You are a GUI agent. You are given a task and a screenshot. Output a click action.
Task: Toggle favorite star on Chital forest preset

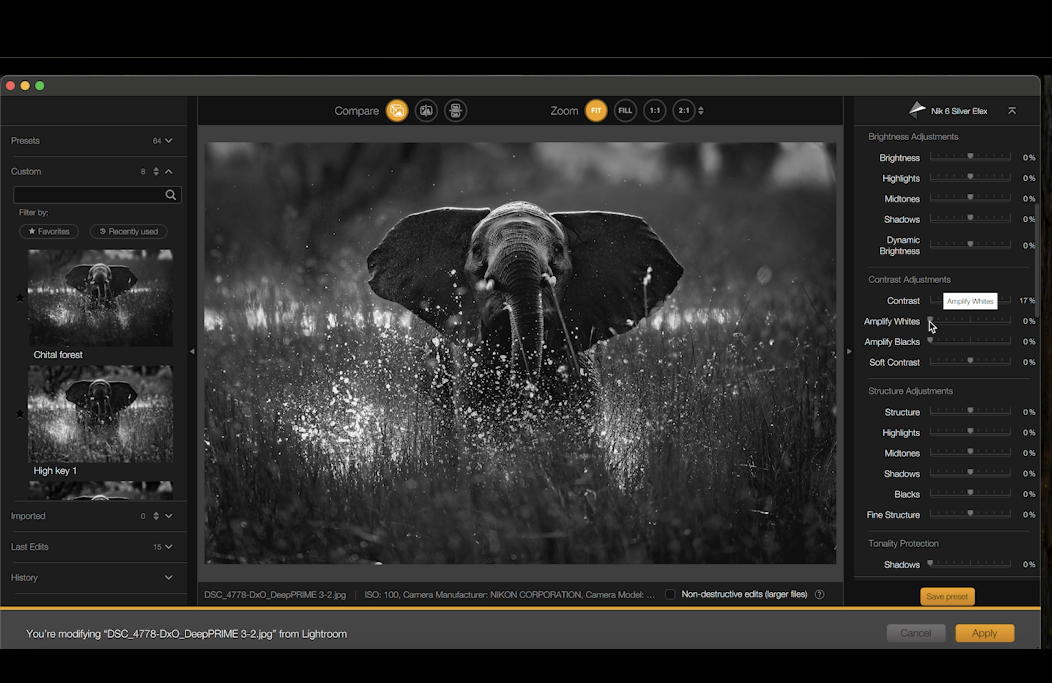20,299
